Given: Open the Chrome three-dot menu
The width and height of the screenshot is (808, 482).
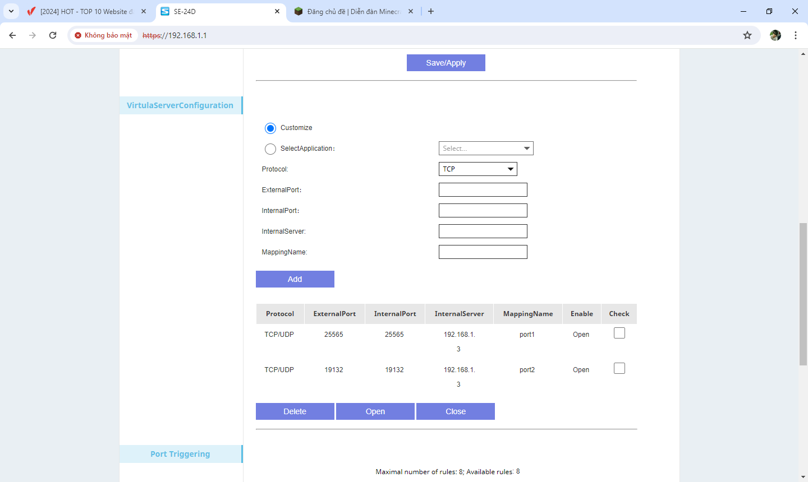Looking at the screenshot, I should [796, 35].
